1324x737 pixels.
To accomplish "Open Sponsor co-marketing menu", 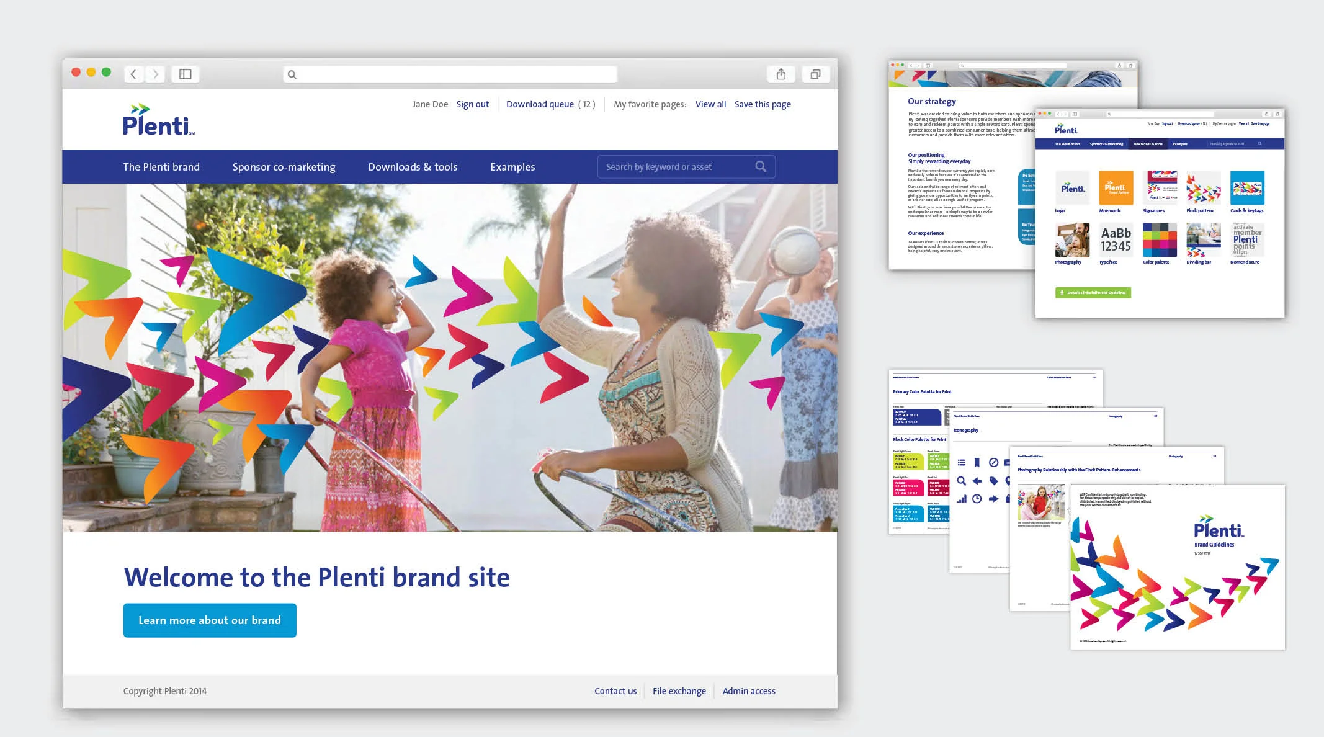I will [284, 167].
